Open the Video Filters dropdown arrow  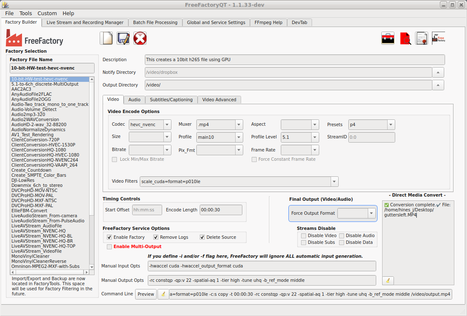[334, 181]
